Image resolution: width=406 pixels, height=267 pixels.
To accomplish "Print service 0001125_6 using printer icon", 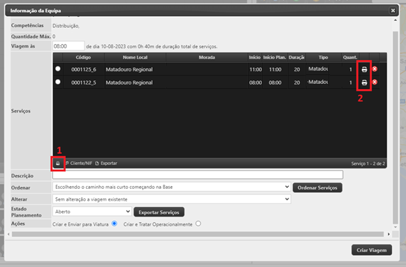I will [364, 69].
